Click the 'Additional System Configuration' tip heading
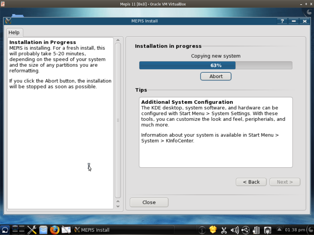This screenshot has height=235, width=314. coord(187,102)
